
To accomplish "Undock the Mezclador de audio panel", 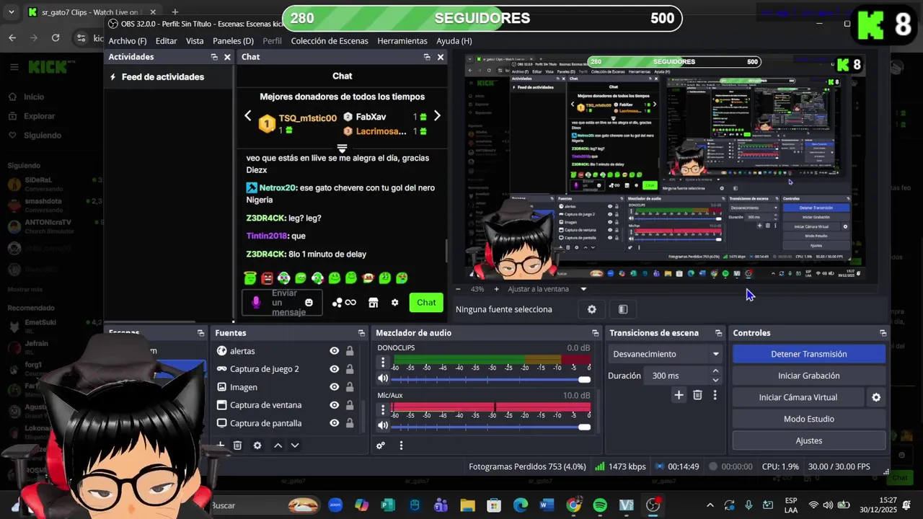I will (x=595, y=333).
